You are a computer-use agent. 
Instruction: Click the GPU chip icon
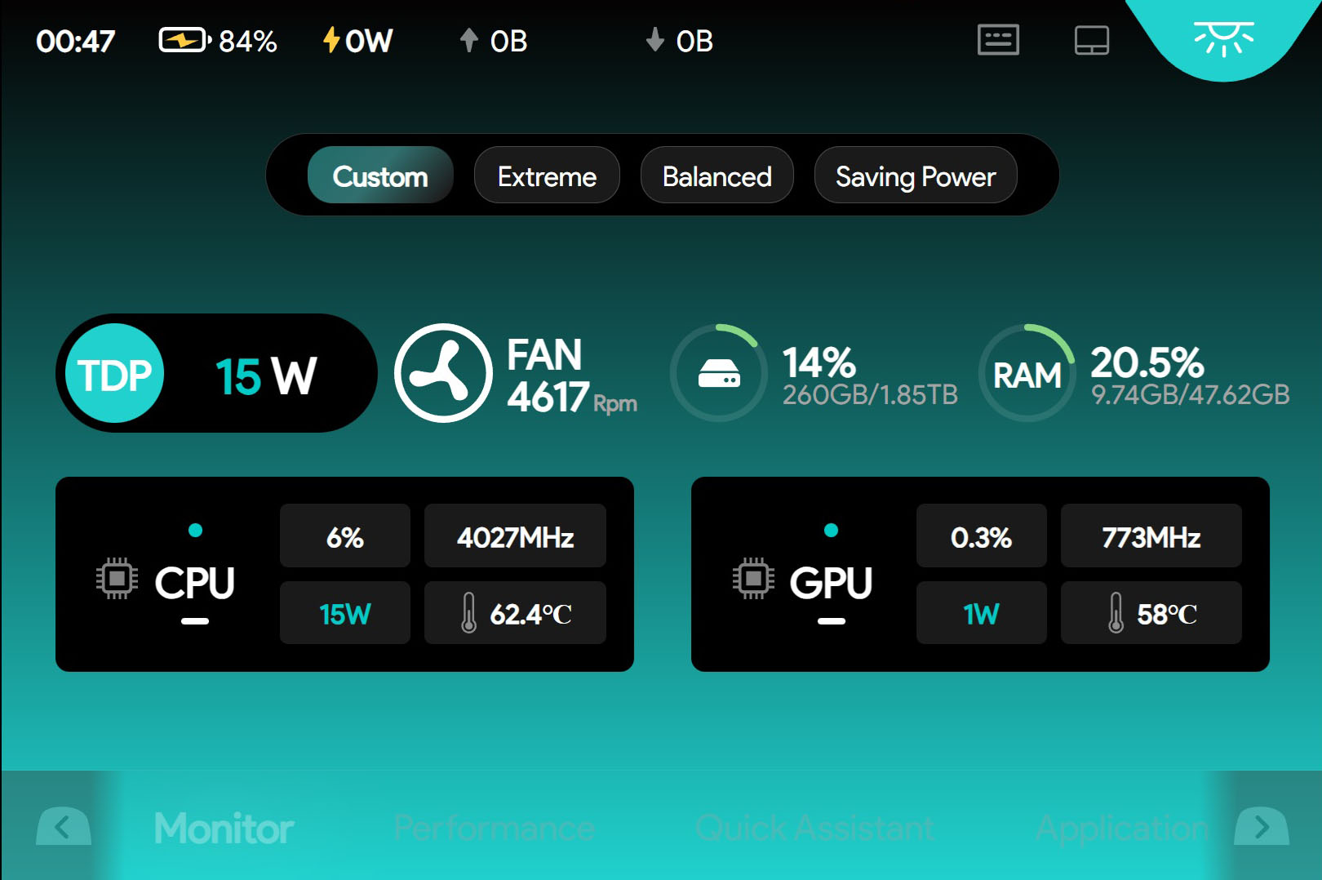click(x=752, y=579)
